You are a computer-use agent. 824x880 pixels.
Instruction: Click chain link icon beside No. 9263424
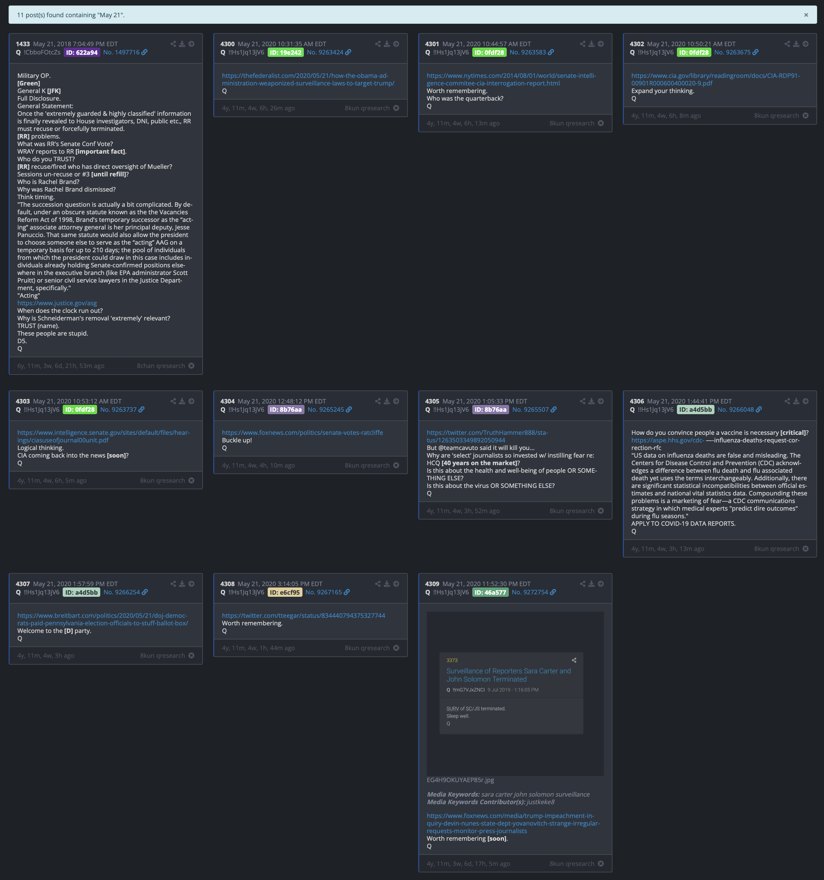click(x=348, y=52)
